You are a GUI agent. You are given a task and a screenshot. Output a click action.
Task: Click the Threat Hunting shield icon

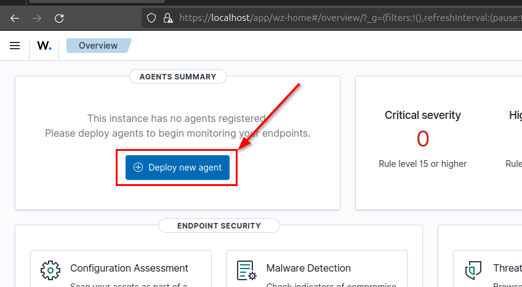(473, 270)
